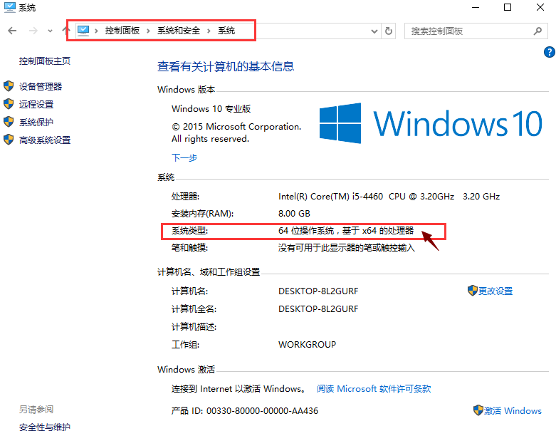Open 设备管理器 from sidebar
The height and width of the screenshot is (441, 556).
(41, 86)
